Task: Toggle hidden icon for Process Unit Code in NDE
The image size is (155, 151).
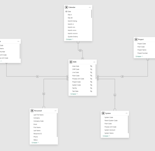Action: pos(91,79)
